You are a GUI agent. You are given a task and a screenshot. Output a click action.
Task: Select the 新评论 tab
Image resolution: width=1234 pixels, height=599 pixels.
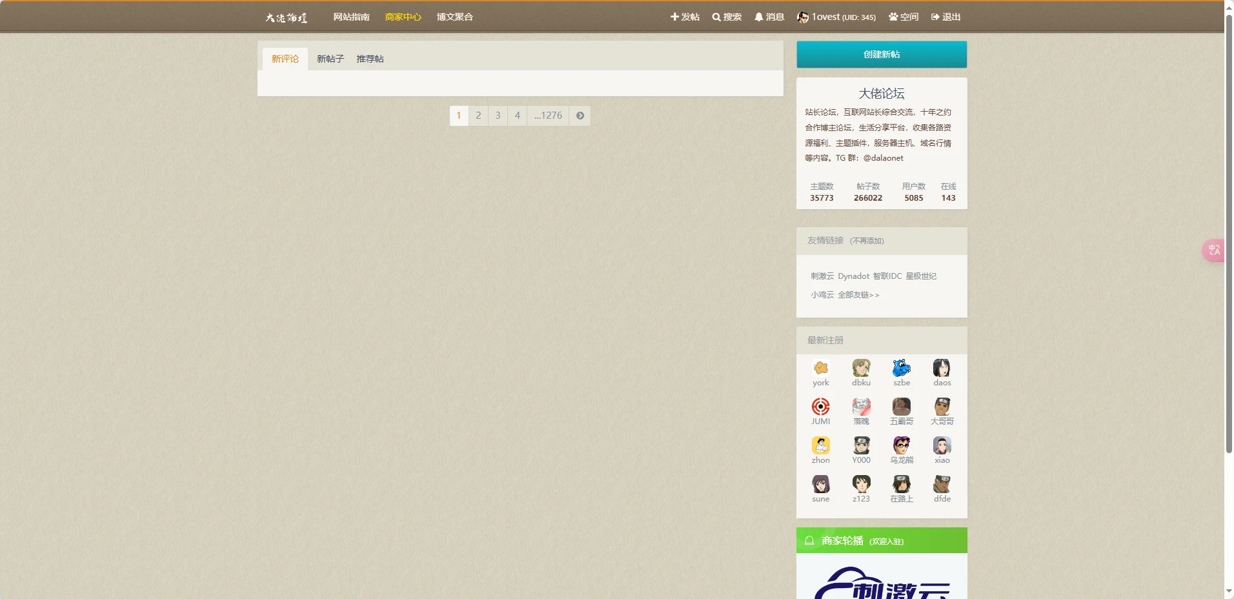(285, 59)
